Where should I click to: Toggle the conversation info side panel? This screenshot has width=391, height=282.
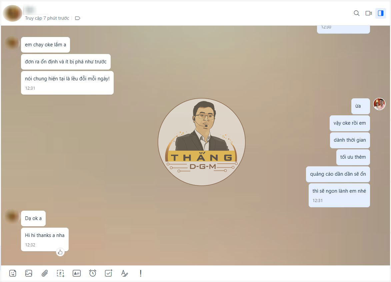[381, 13]
